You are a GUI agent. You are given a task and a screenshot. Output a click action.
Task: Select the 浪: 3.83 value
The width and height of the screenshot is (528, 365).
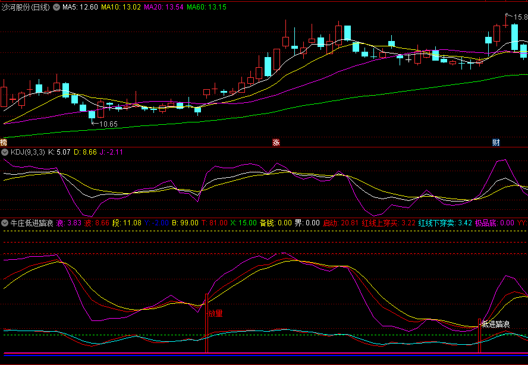[x=69, y=223]
